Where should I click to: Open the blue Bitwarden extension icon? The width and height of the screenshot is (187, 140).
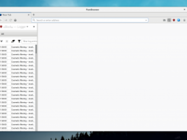[x=178, y=20]
